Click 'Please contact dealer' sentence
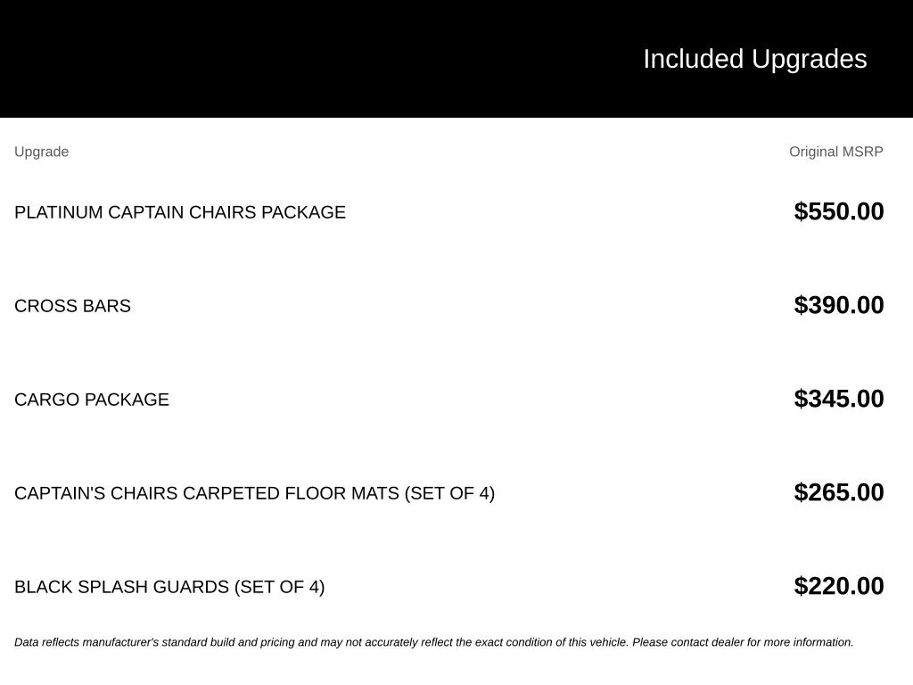913x685 pixels. click(743, 642)
